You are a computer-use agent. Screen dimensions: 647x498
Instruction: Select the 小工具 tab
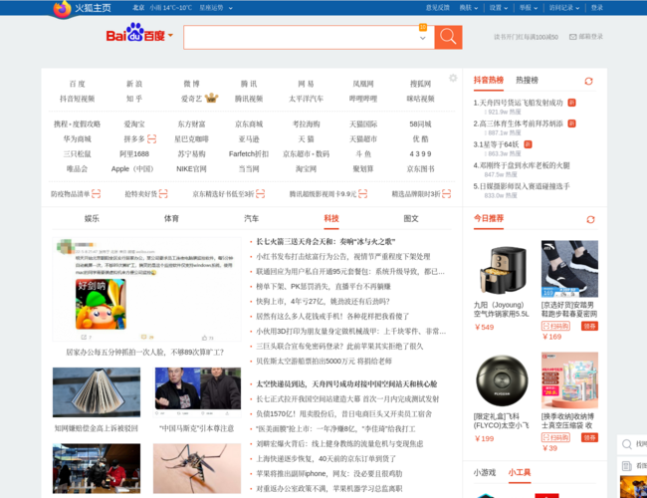(520, 472)
